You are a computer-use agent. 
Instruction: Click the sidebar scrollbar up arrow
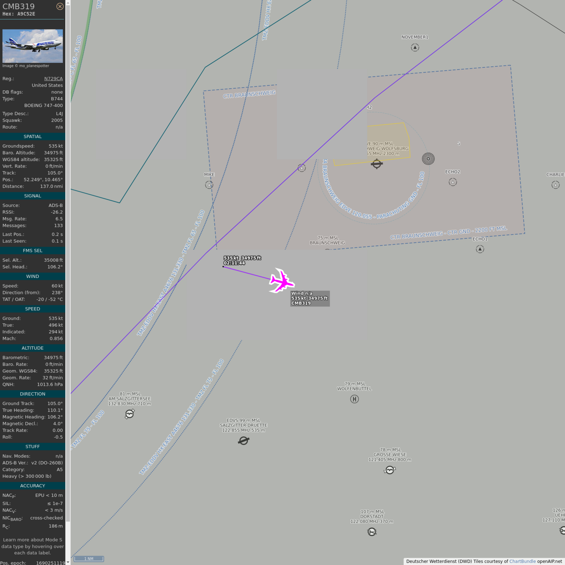pyautogui.click(x=68, y=3)
